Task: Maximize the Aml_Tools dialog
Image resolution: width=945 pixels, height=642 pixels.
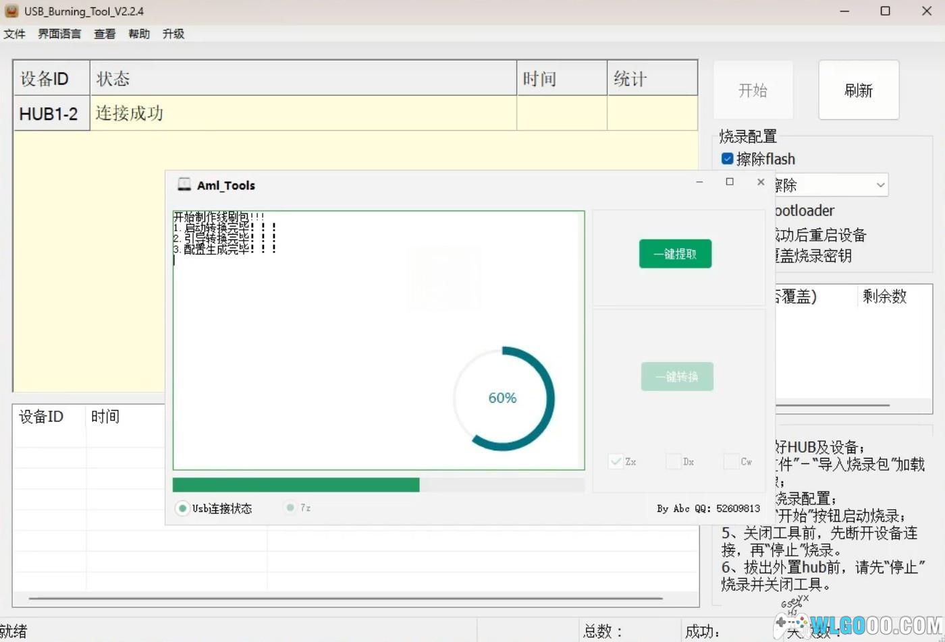Action: [730, 182]
